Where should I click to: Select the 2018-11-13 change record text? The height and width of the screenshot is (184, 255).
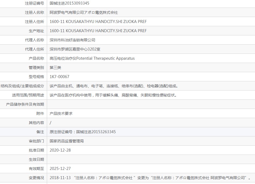[x=150, y=178]
